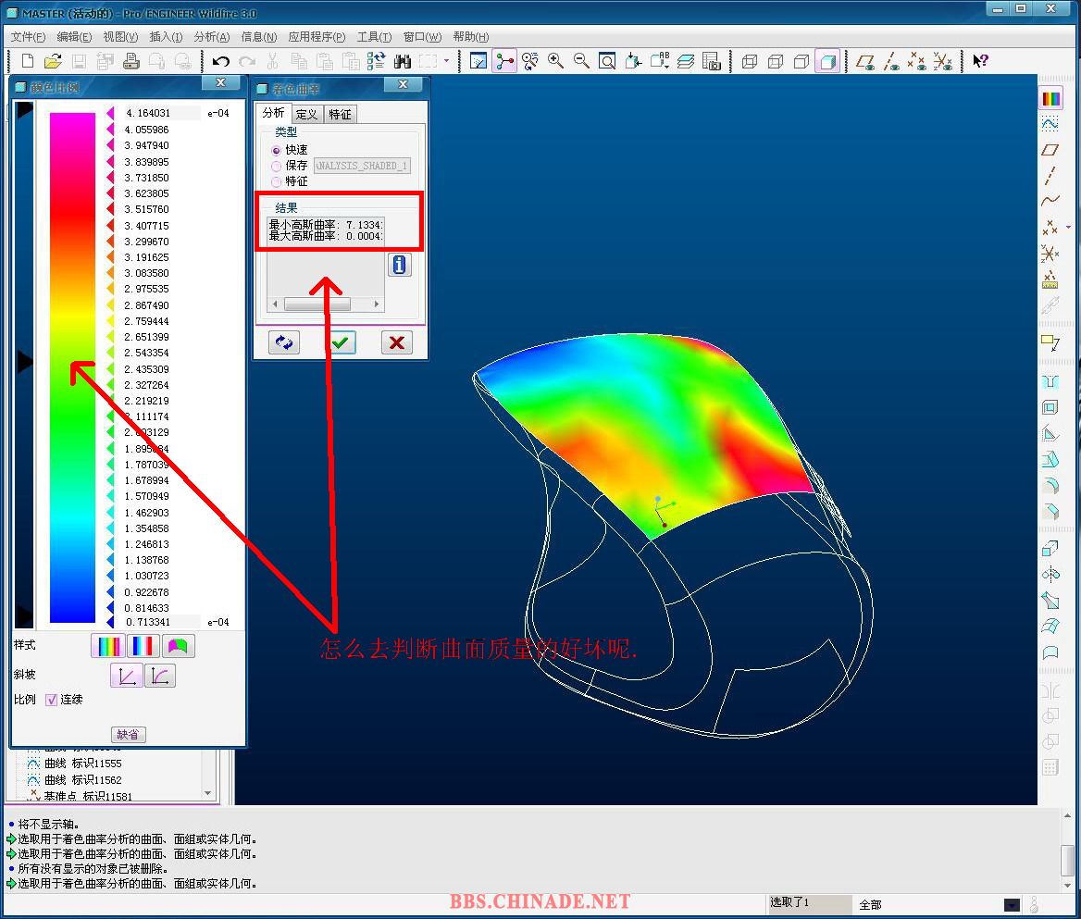Screen dimensions: 1081x919
Task: Click the Regenerate model icon
Action: (x=376, y=61)
